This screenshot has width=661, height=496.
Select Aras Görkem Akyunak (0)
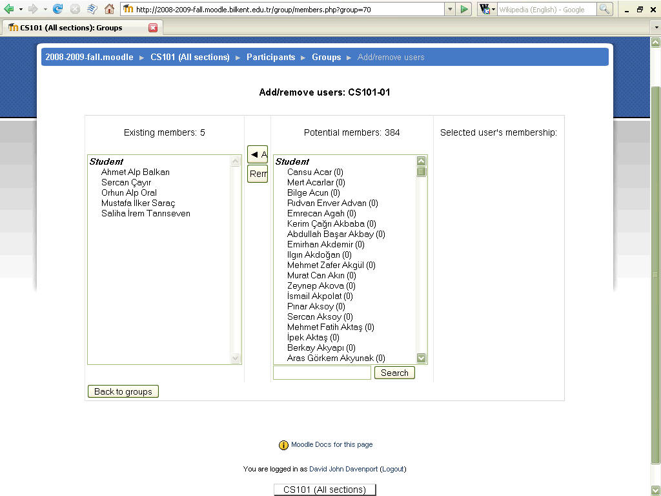336,358
